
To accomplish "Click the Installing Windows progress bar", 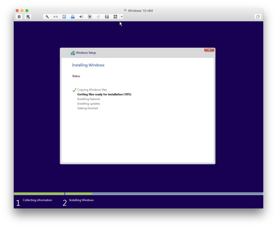I will (164, 194).
